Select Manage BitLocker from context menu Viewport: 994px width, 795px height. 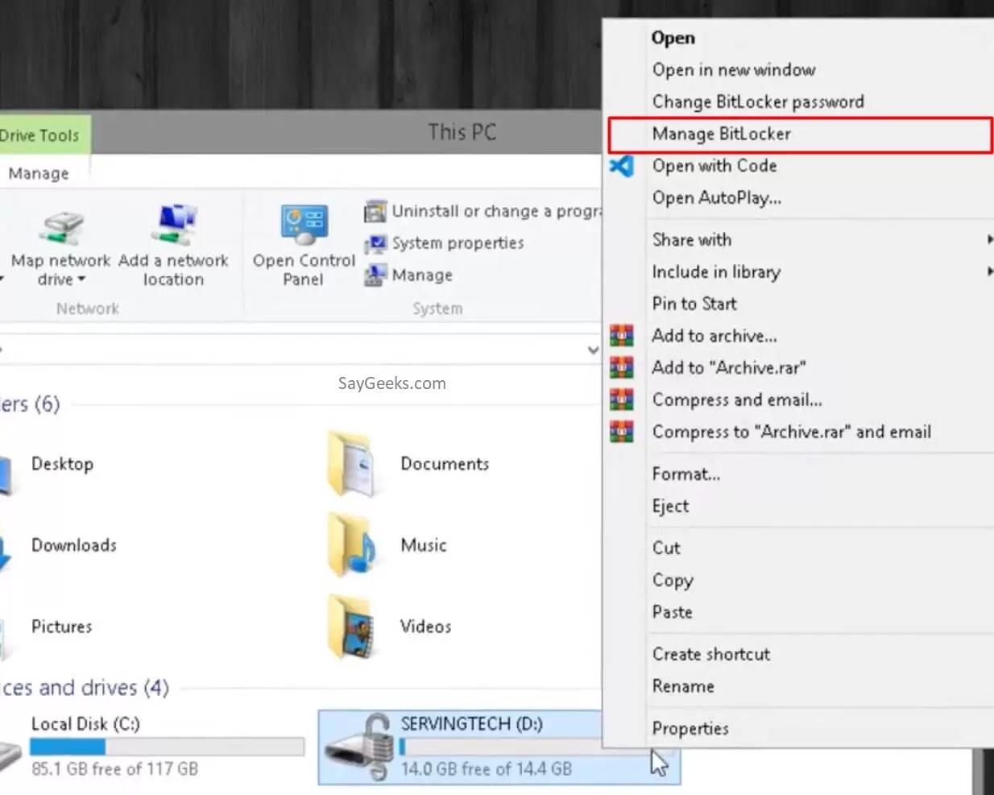click(x=800, y=135)
